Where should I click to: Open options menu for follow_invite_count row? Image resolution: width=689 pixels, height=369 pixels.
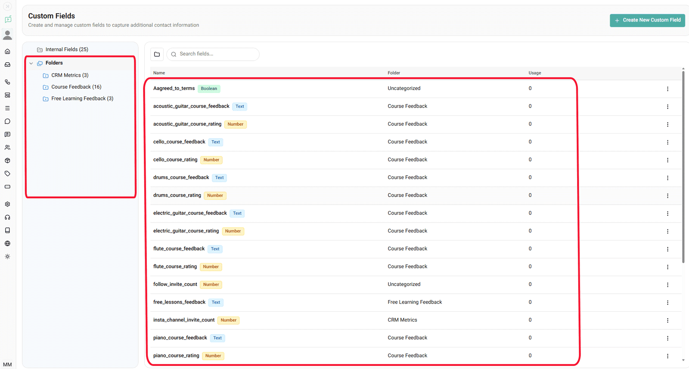[x=667, y=285]
